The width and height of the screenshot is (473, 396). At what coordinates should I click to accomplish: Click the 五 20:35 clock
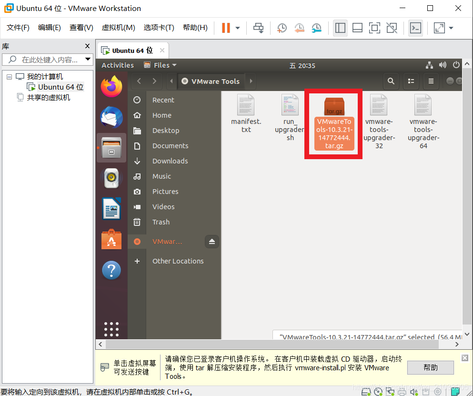pos(302,65)
